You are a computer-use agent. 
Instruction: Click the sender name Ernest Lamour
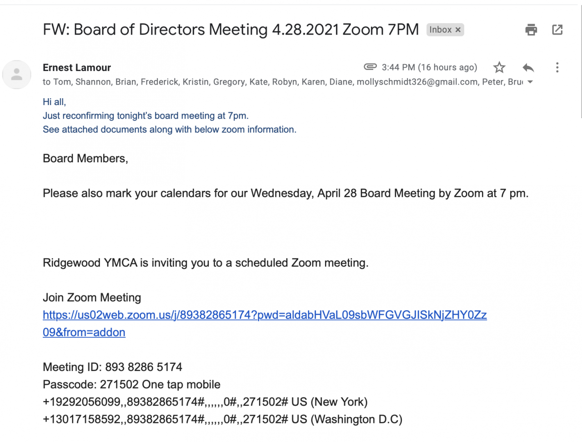pos(77,68)
